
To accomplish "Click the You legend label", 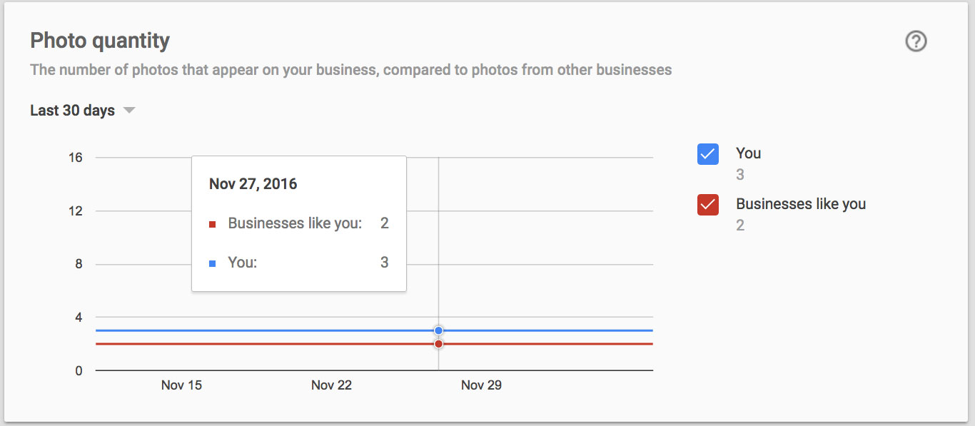I will pyautogui.click(x=748, y=153).
